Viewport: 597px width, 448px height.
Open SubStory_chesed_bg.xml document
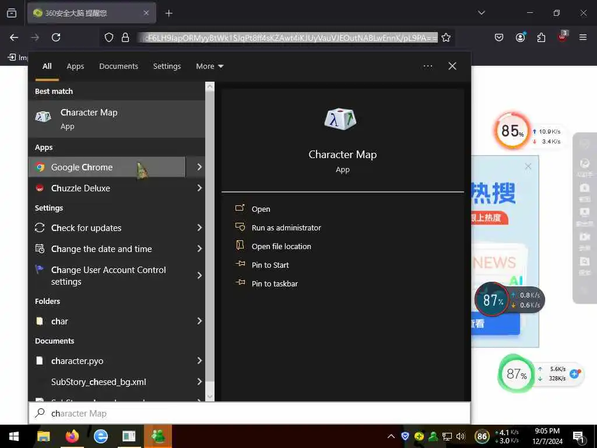pos(107,381)
